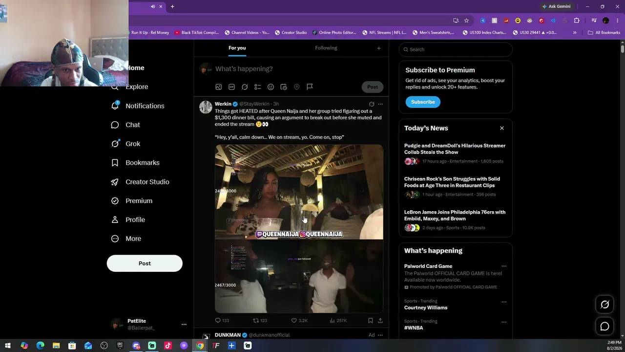Add a poll to the new post
The image size is (625, 352).
[257, 87]
